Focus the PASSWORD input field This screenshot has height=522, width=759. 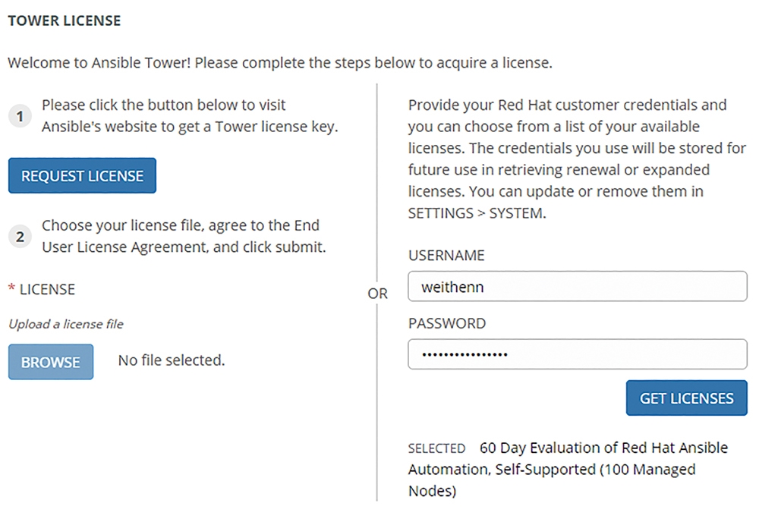pos(578,354)
